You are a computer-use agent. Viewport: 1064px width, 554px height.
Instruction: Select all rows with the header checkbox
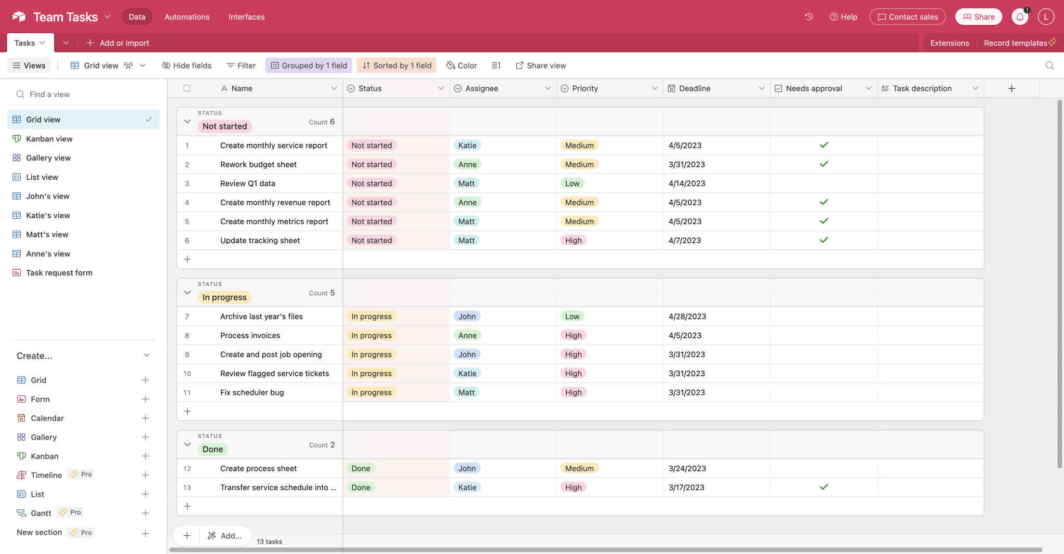point(187,88)
